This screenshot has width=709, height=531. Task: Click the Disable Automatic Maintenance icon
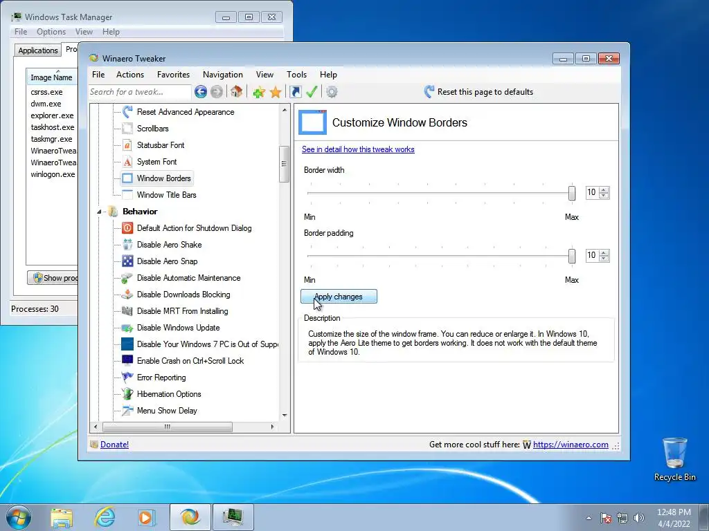127,278
